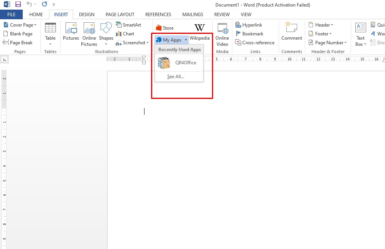Insert a SmartArt graphic

[x=128, y=25]
